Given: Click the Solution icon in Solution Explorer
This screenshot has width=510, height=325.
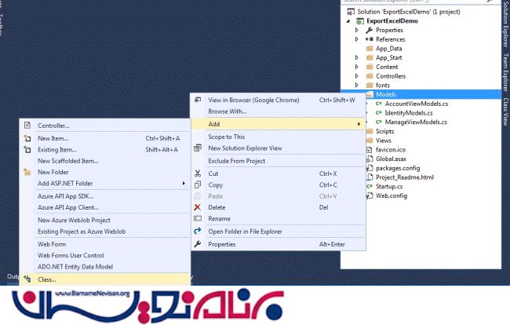Looking at the screenshot, I should (351, 12).
